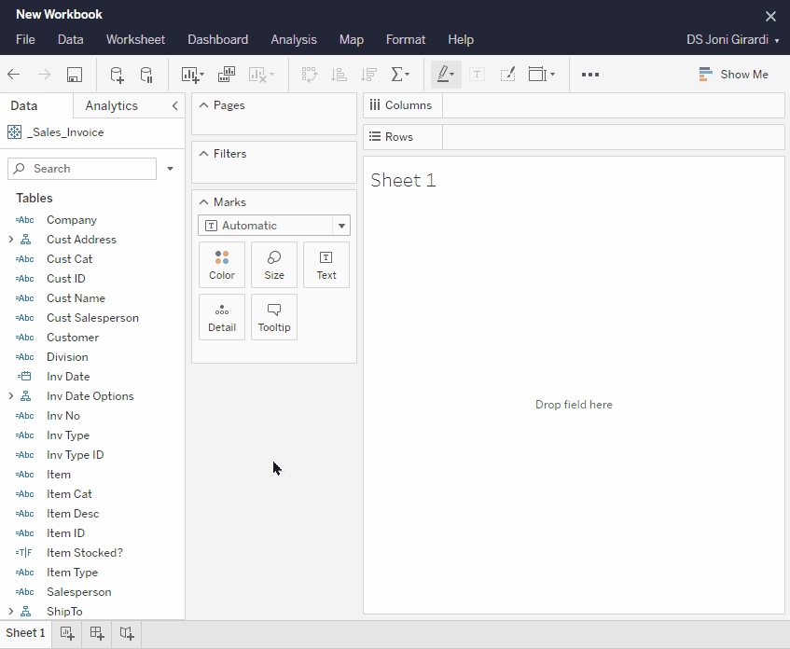Click the Highlight pen tool icon

(x=445, y=75)
